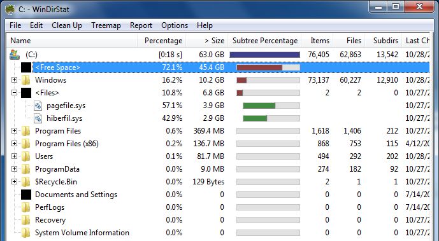The width and height of the screenshot is (439, 241).
Task: Click the Program Files folder icon
Action: click(x=25, y=131)
